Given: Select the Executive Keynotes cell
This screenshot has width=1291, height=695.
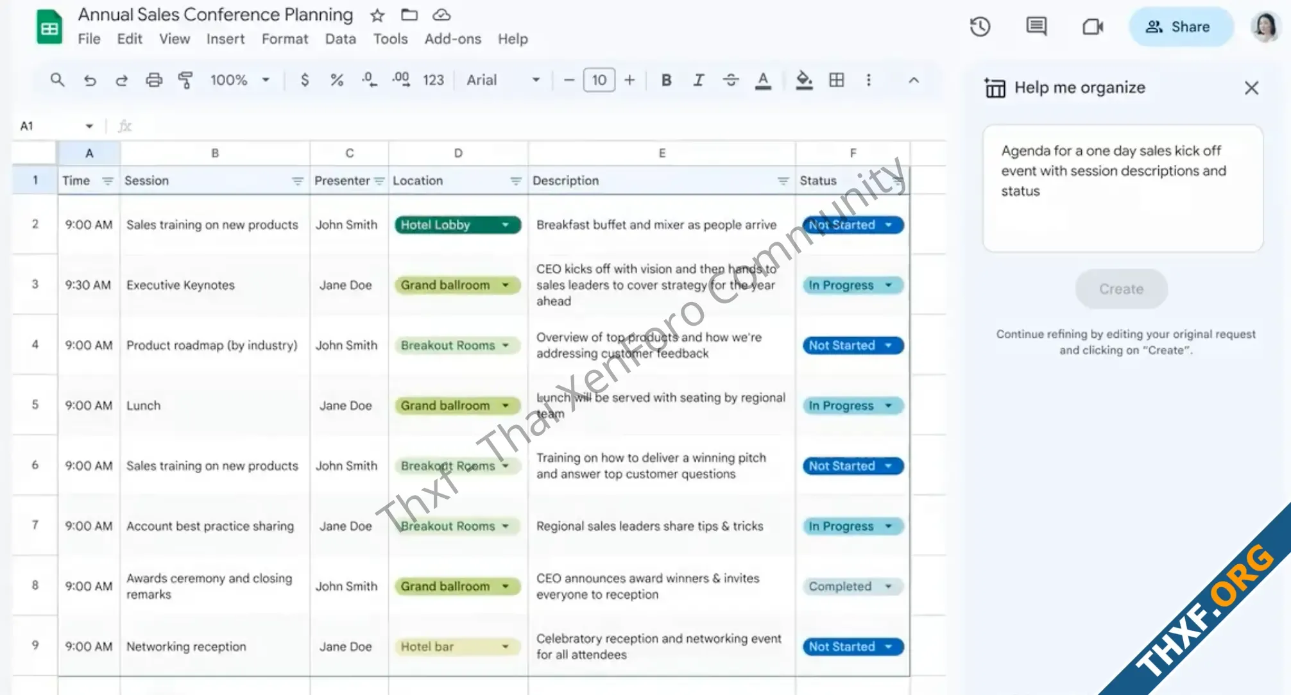Looking at the screenshot, I should click(x=215, y=285).
